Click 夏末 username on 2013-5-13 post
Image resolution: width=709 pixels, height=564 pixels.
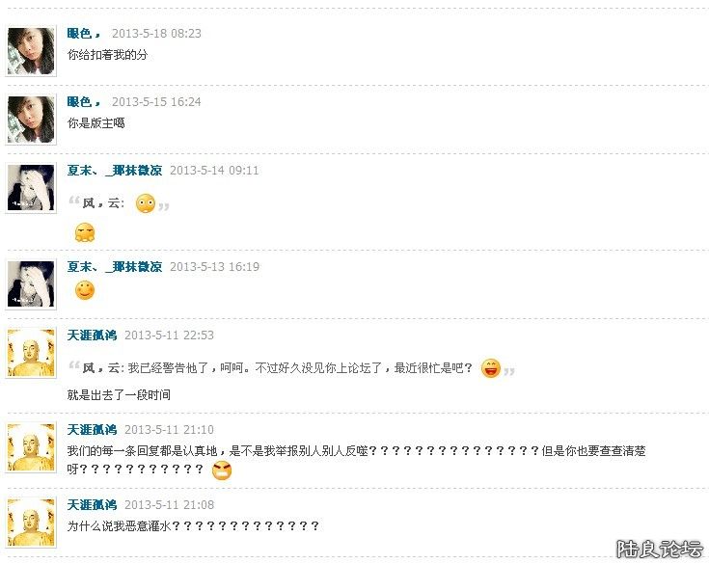pyautogui.click(x=115, y=267)
